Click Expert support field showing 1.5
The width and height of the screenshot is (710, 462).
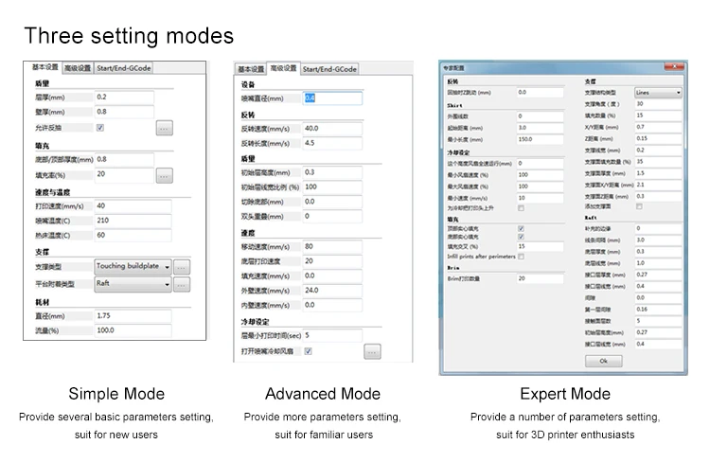coord(658,173)
